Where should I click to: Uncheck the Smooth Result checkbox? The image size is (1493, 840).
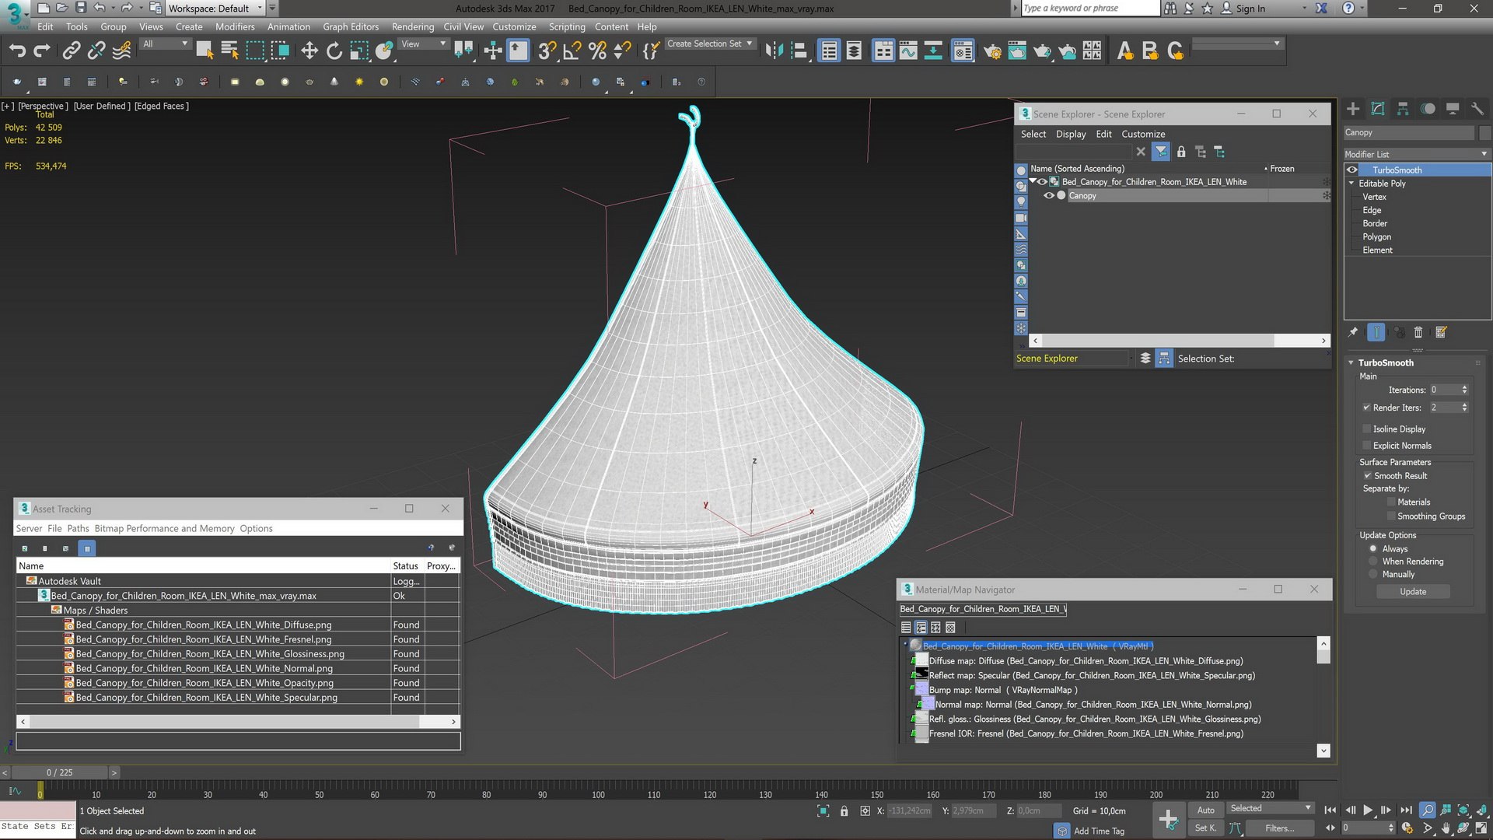(1367, 475)
